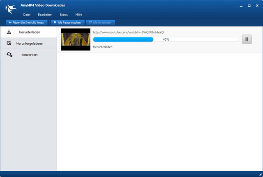The width and height of the screenshot is (263, 177).
Task: Pause the YouTube download
Action: (x=247, y=39)
